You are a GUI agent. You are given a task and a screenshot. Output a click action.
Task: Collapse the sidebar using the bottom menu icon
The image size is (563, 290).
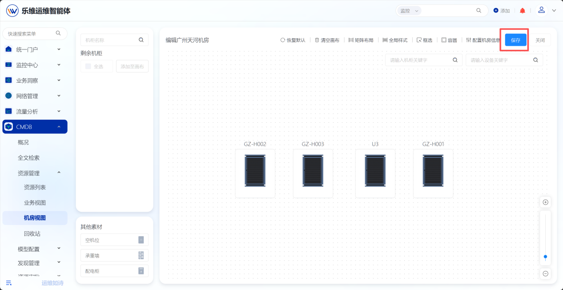[8, 283]
